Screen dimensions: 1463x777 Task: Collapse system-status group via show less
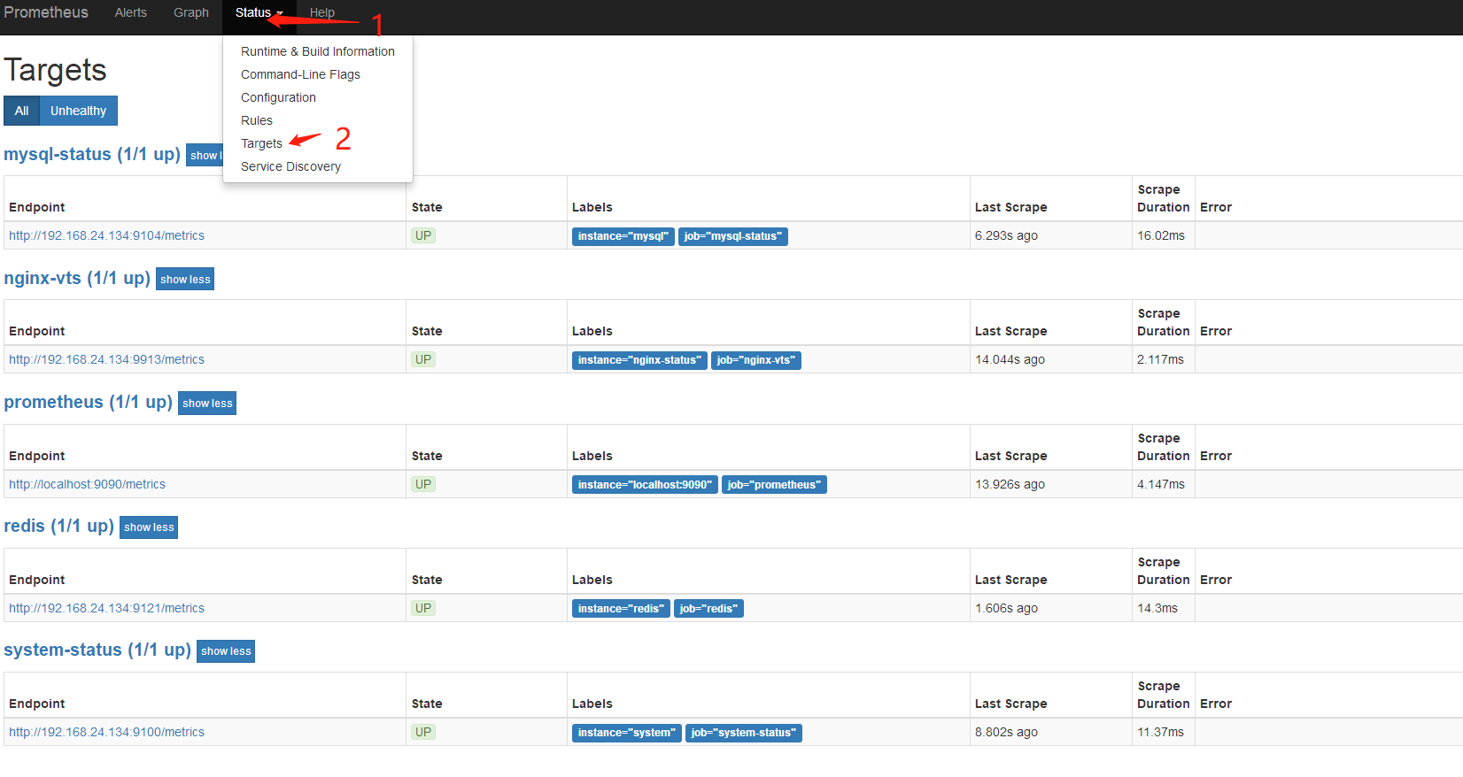coord(226,650)
